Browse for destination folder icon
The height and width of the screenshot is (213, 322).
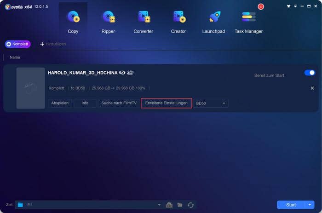(x=180, y=205)
